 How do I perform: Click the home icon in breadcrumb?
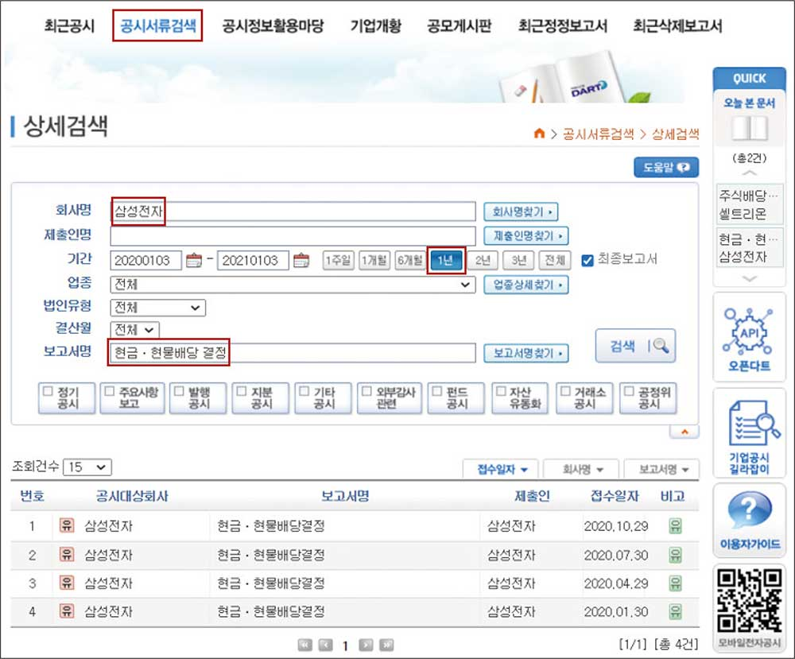[x=539, y=134]
